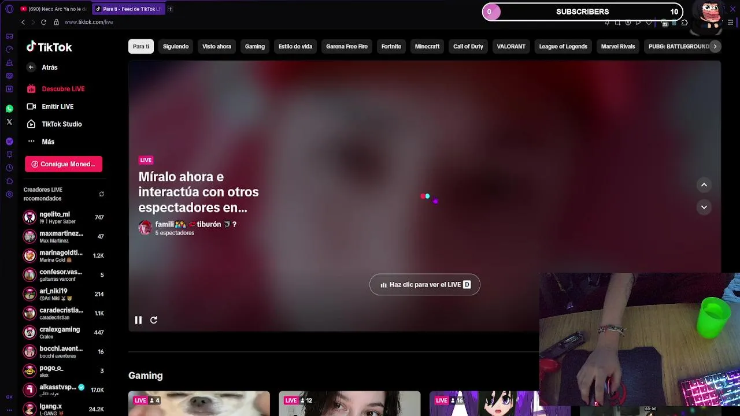Image resolution: width=740 pixels, height=416 pixels.
Task: Click the LIVE badge on preview
Action: coord(146,160)
